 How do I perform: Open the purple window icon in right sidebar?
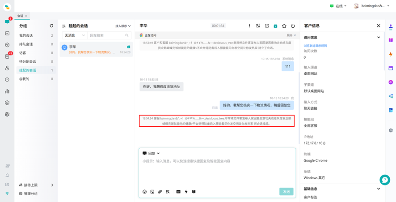pyautogui.click(x=391, y=68)
